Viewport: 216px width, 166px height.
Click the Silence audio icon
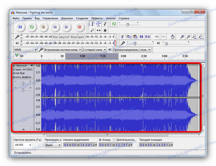[x=147, y=37]
